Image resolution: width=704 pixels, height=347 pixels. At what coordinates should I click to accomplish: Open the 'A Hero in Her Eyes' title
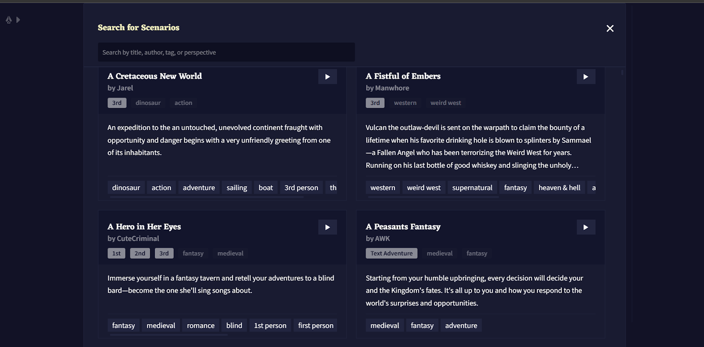coord(144,227)
